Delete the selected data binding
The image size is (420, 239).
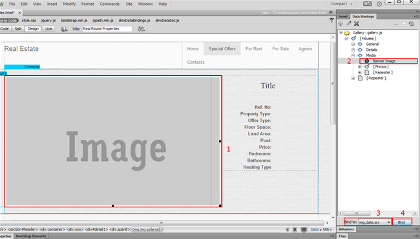(357, 24)
